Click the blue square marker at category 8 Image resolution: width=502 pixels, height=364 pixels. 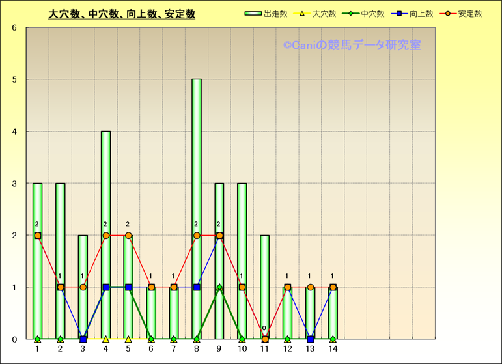197,287
